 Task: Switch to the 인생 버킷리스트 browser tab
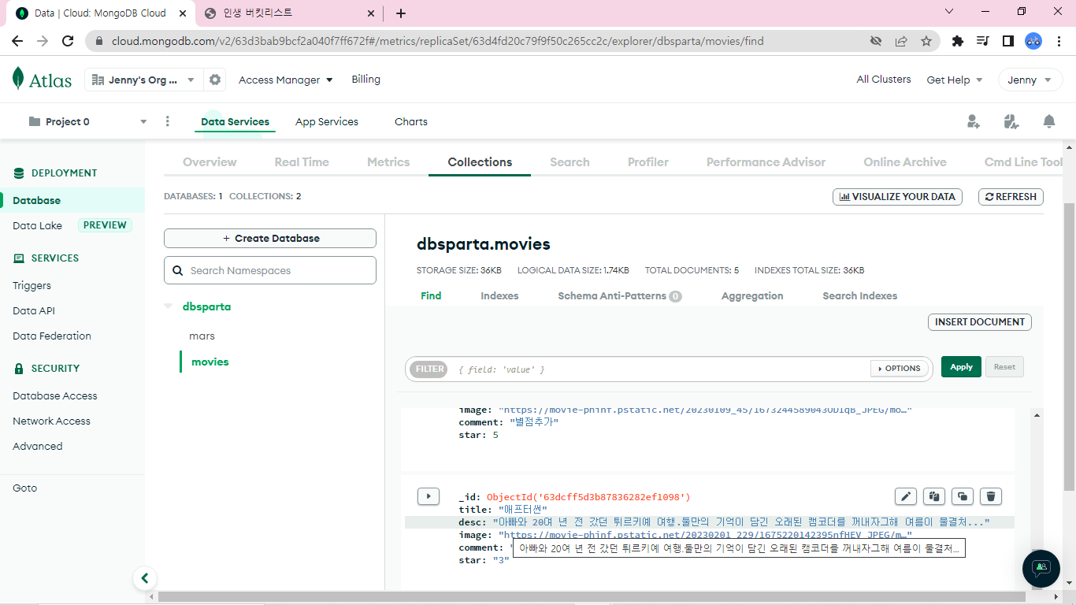coord(288,13)
